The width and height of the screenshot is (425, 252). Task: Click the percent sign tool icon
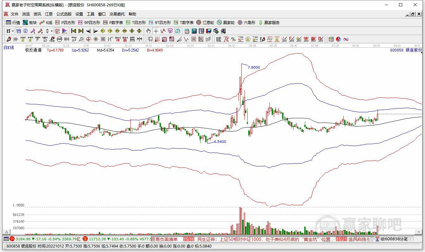[x=233, y=39]
